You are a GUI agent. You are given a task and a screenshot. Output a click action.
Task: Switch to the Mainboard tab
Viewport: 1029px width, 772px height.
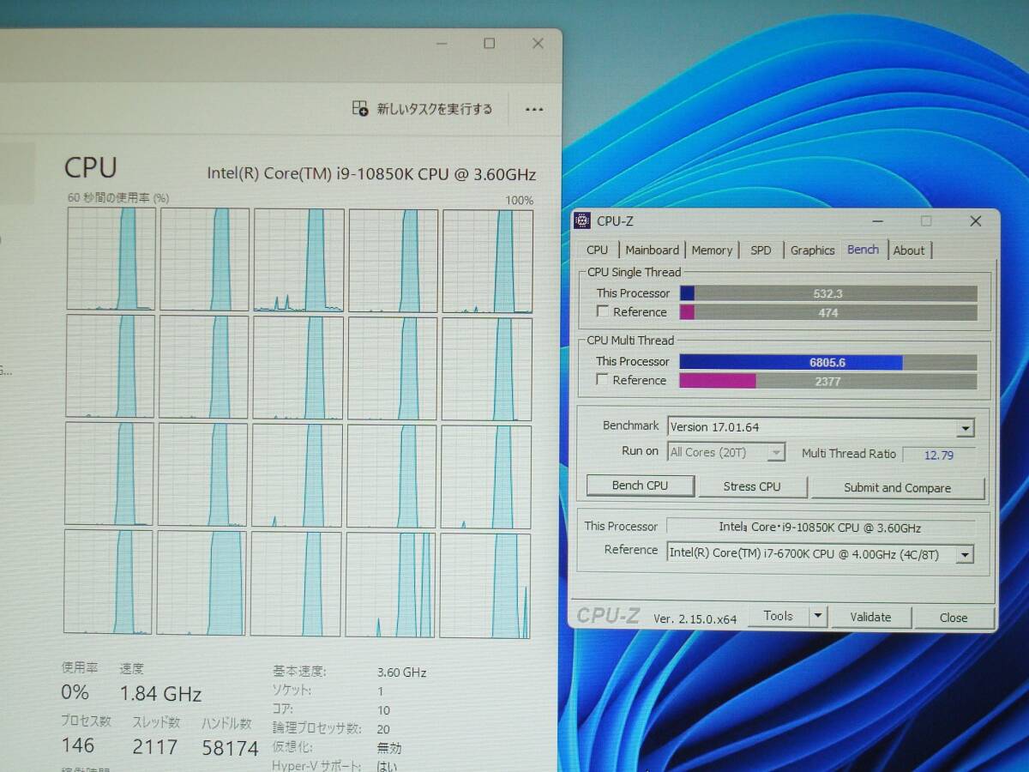[652, 250]
